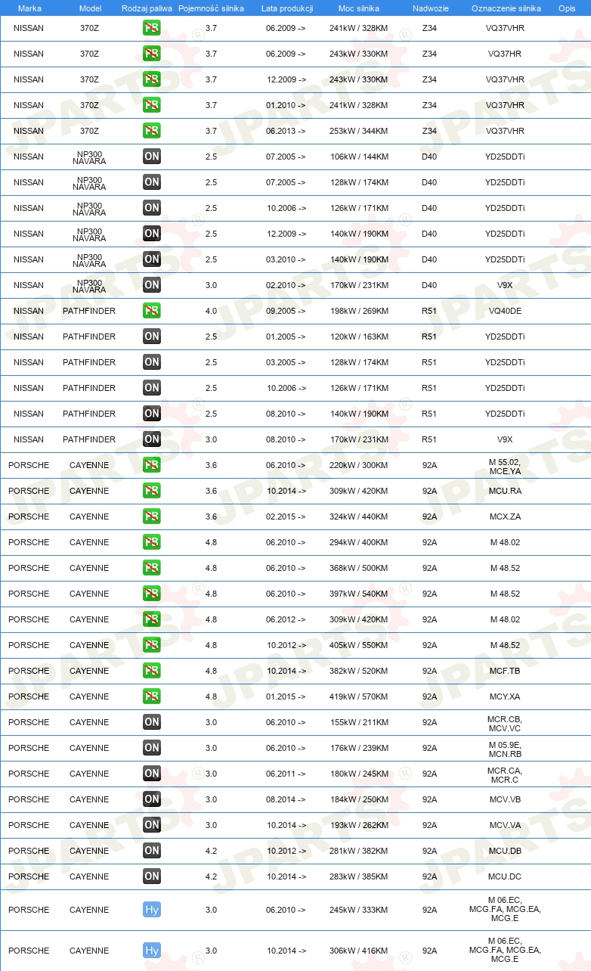Click the 306kW / 416KM power cell

click(x=359, y=951)
